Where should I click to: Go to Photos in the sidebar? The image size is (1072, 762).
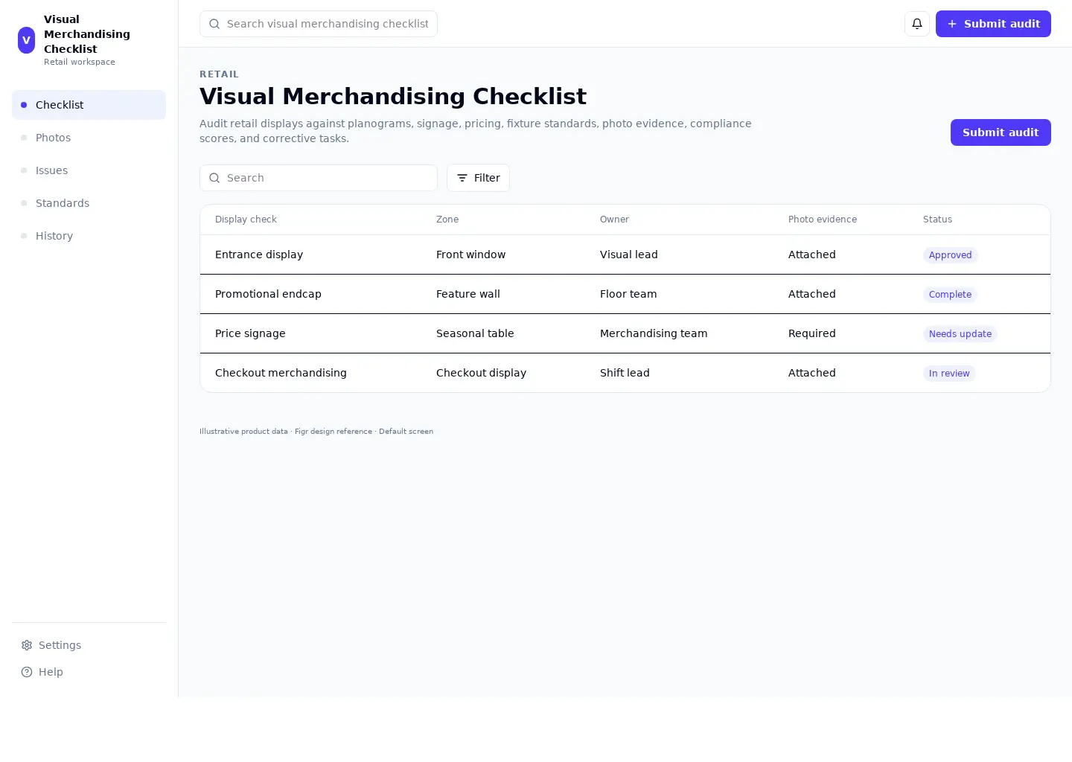89,138
